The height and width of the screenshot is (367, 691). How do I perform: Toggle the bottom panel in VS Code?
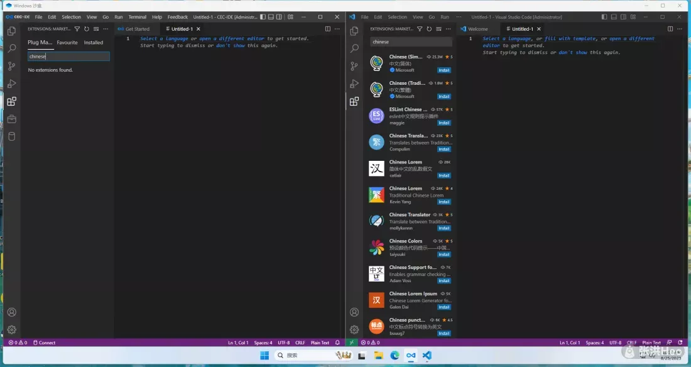click(x=612, y=17)
